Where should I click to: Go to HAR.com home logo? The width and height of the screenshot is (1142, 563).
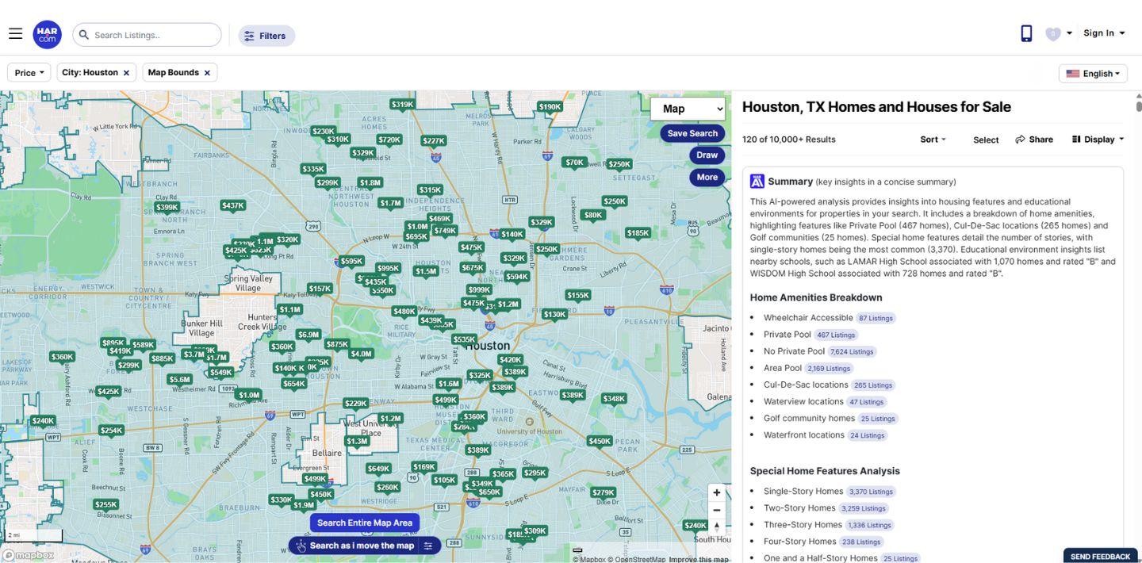click(x=48, y=34)
